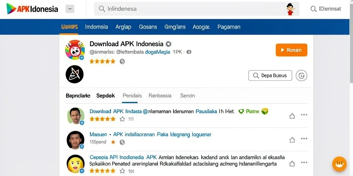353x176 pixels.
Task: Switch to the Senon tab
Action: pos(188,96)
